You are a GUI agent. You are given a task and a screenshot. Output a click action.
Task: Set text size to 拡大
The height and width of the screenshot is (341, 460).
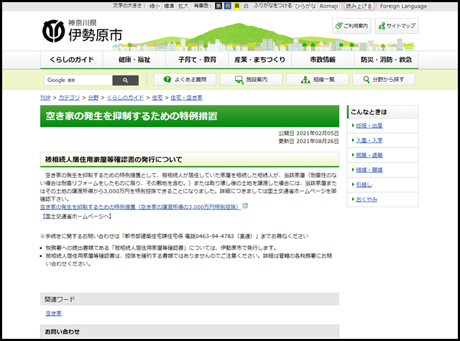183,6
